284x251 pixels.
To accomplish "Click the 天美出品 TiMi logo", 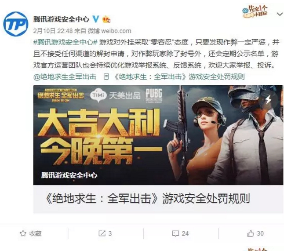I will click(115, 95).
